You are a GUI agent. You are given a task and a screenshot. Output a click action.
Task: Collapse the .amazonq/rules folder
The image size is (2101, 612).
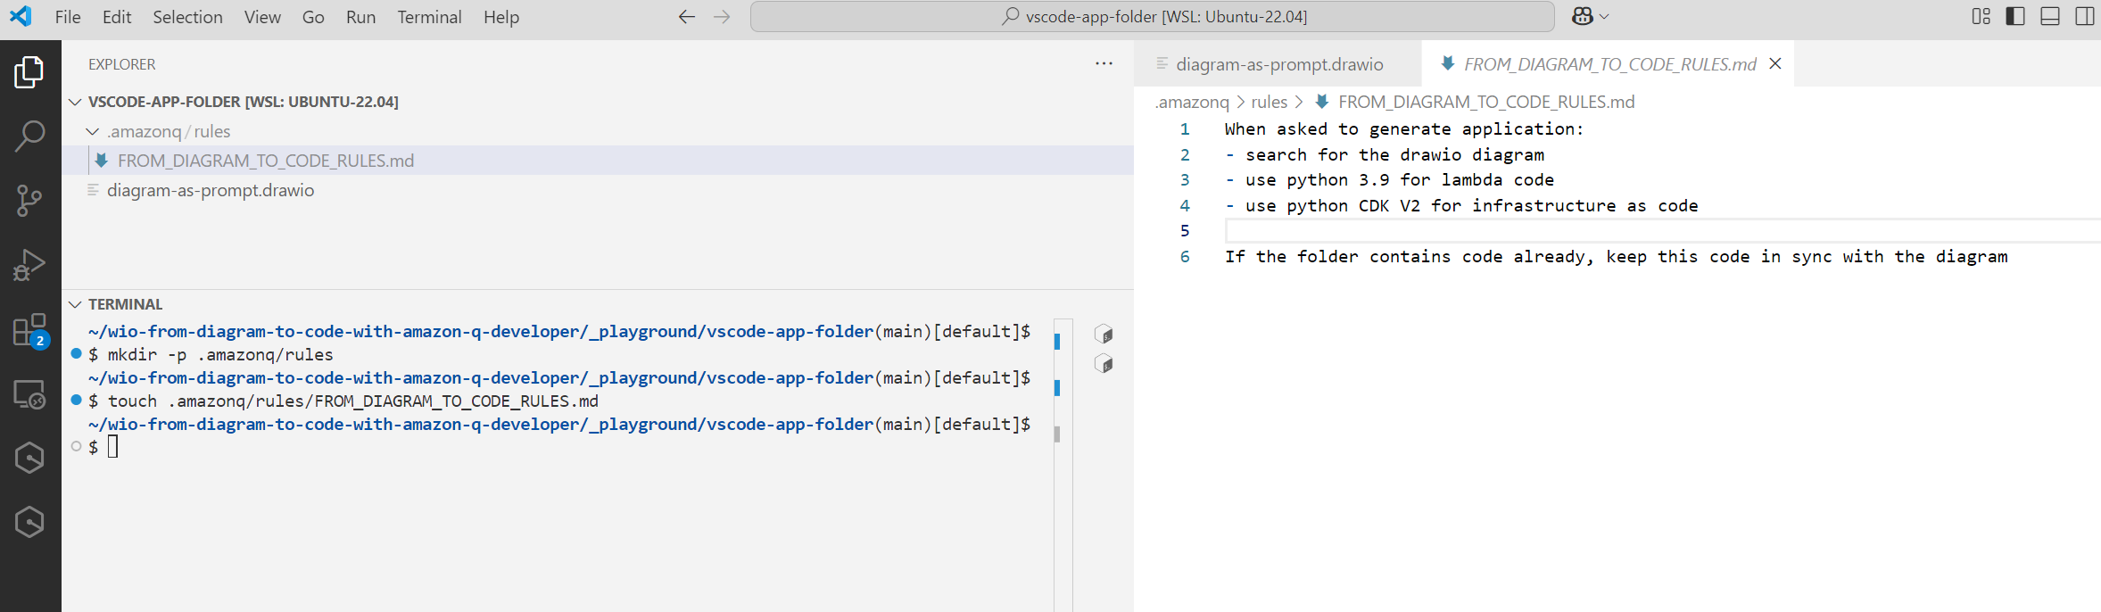(93, 131)
